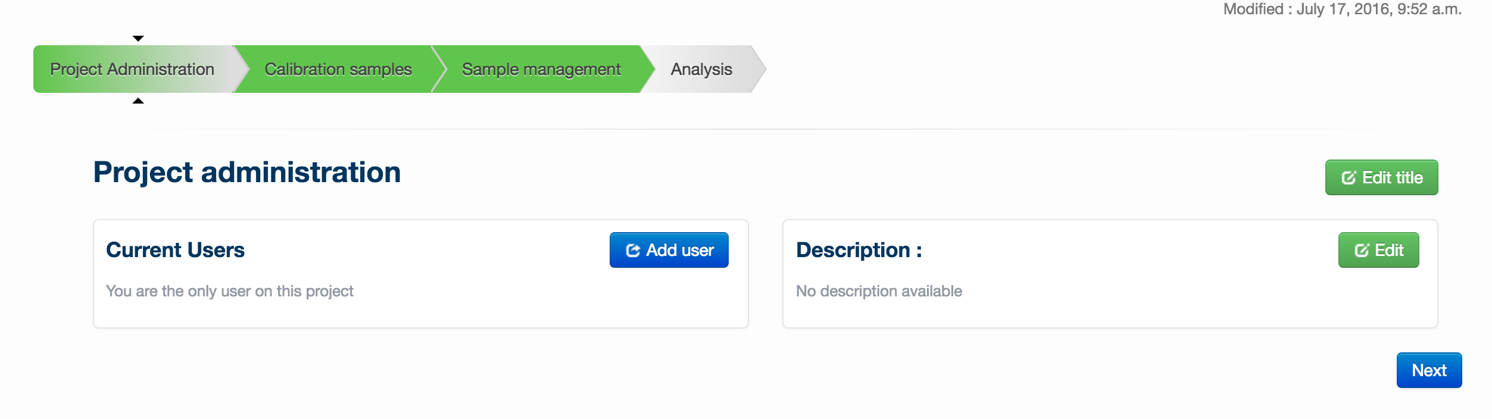Click the Modified date timestamp
The image size is (1492, 419).
point(1342,9)
